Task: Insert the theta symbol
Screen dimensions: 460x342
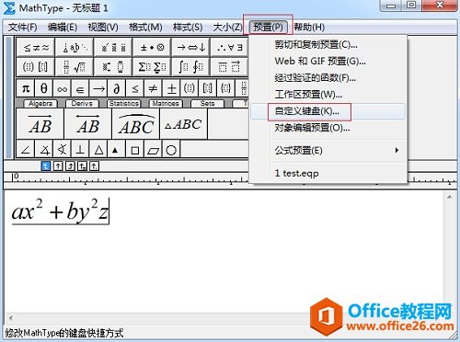Action: [x=44, y=88]
